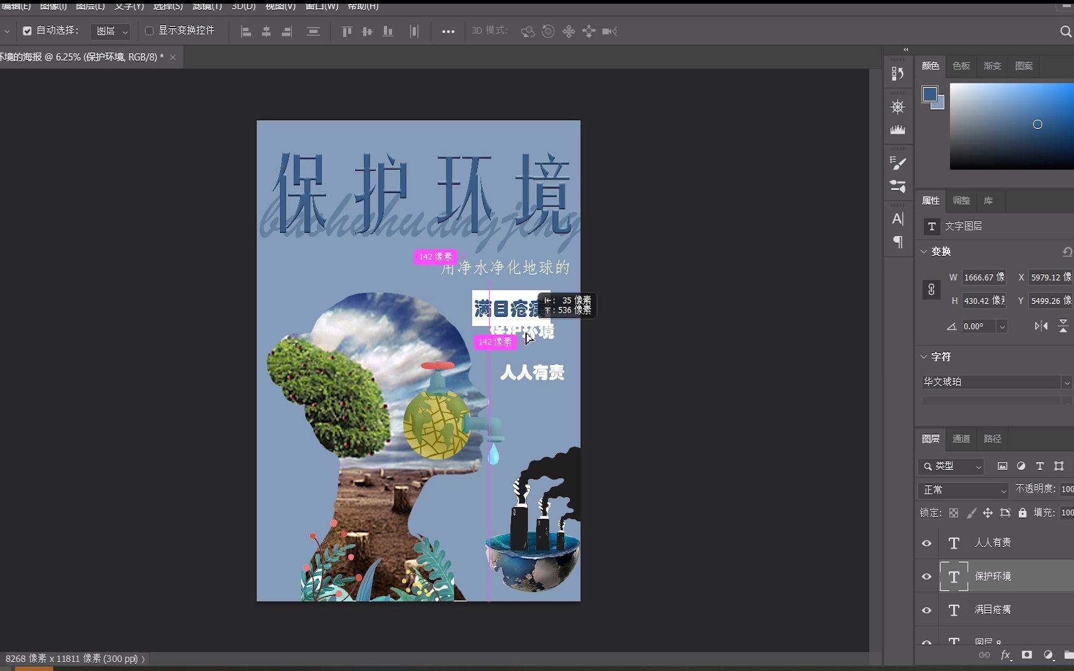Click the align right edges icon
Viewport: 1074px width, 671px height.
(x=287, y=31)
